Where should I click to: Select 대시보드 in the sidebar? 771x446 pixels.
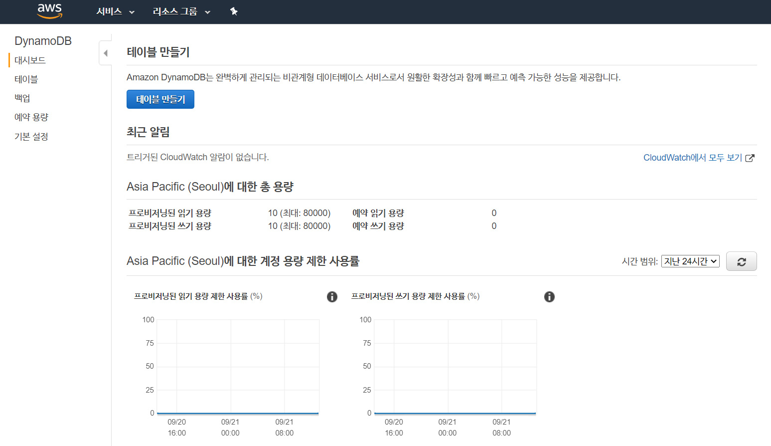(30, 60)
